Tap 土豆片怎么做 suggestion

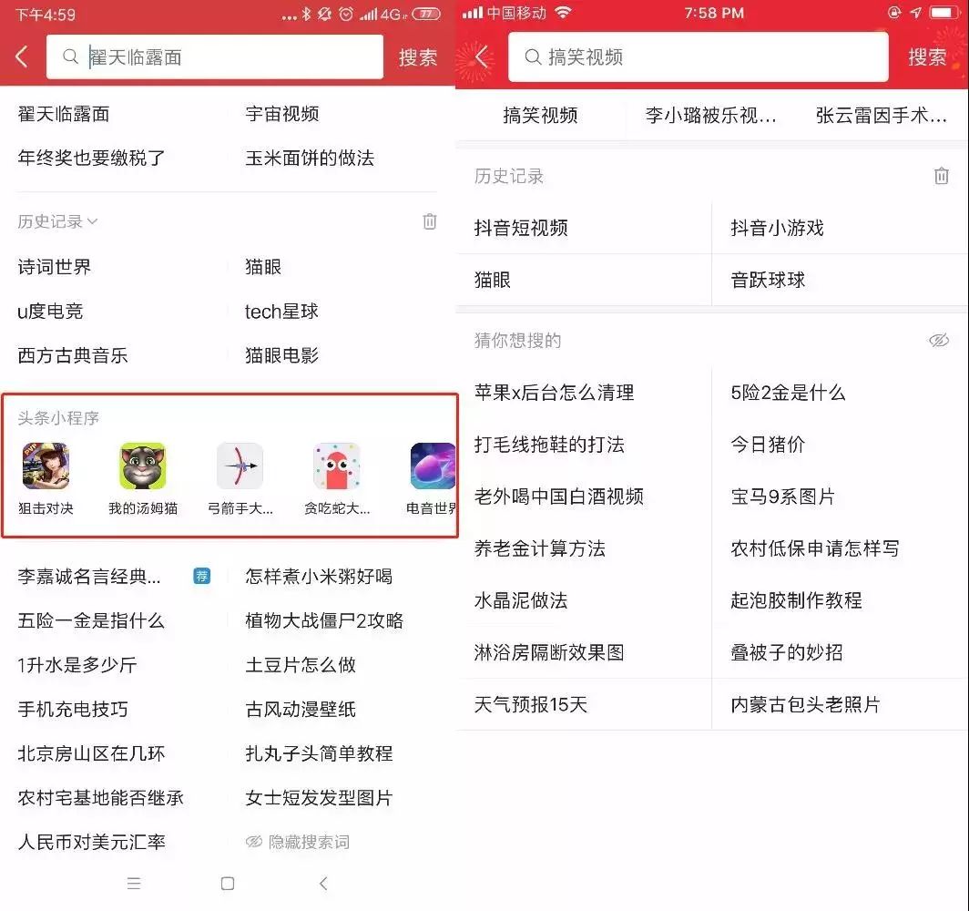coord(301,665)
